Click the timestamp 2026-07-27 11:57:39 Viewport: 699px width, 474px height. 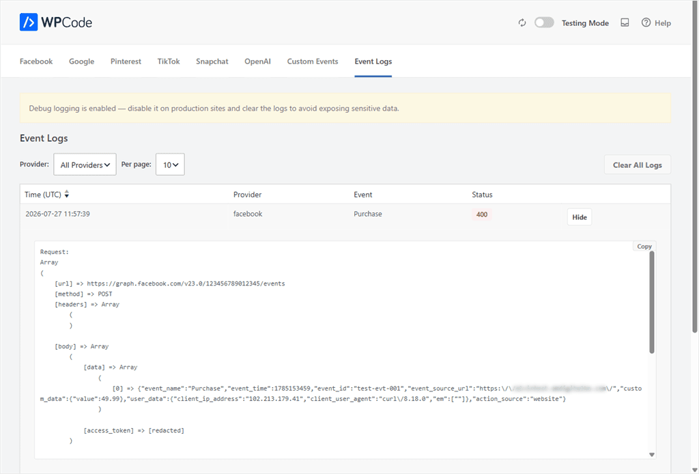click(57, 214)
